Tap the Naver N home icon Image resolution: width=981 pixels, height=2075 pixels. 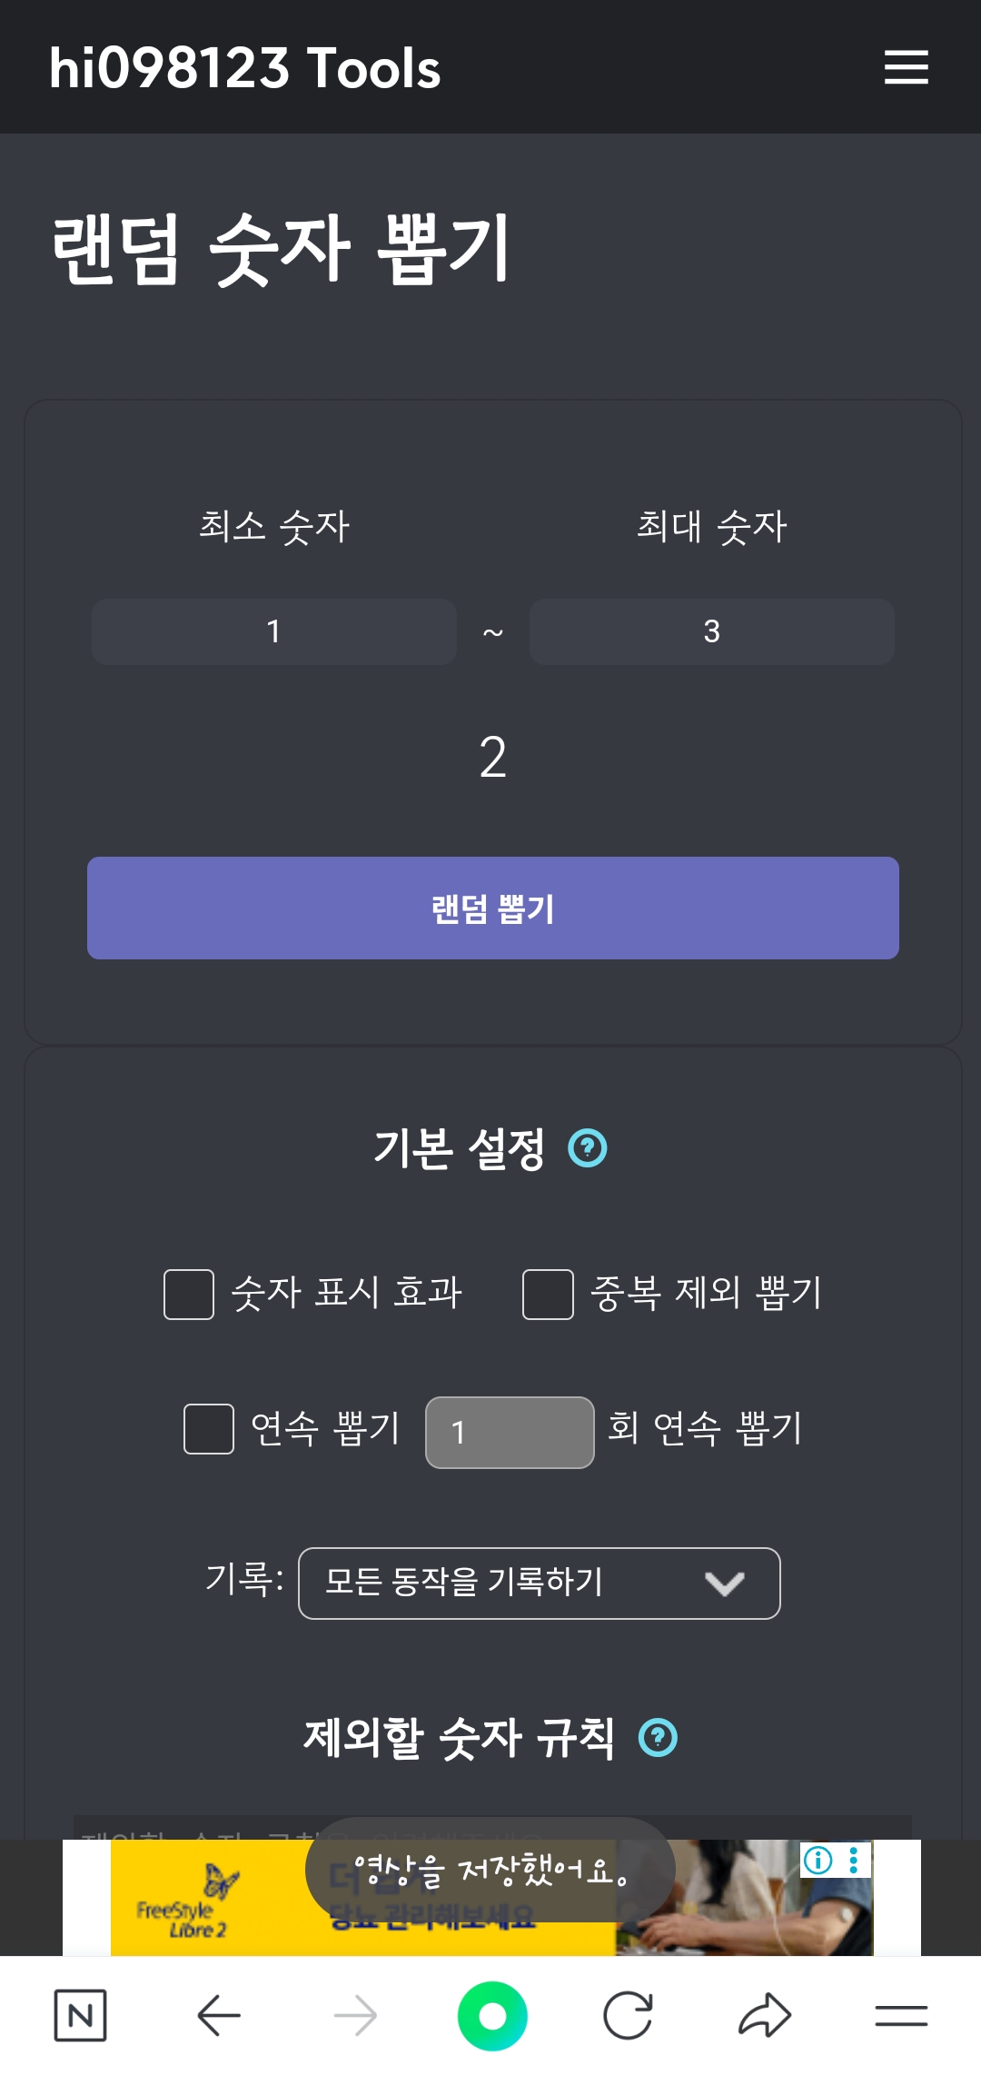[x=80, y=2016]
